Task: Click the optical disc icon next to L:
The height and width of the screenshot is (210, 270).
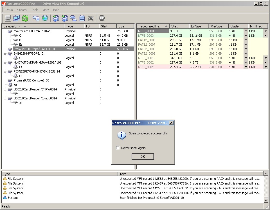Action: point(15,76)
